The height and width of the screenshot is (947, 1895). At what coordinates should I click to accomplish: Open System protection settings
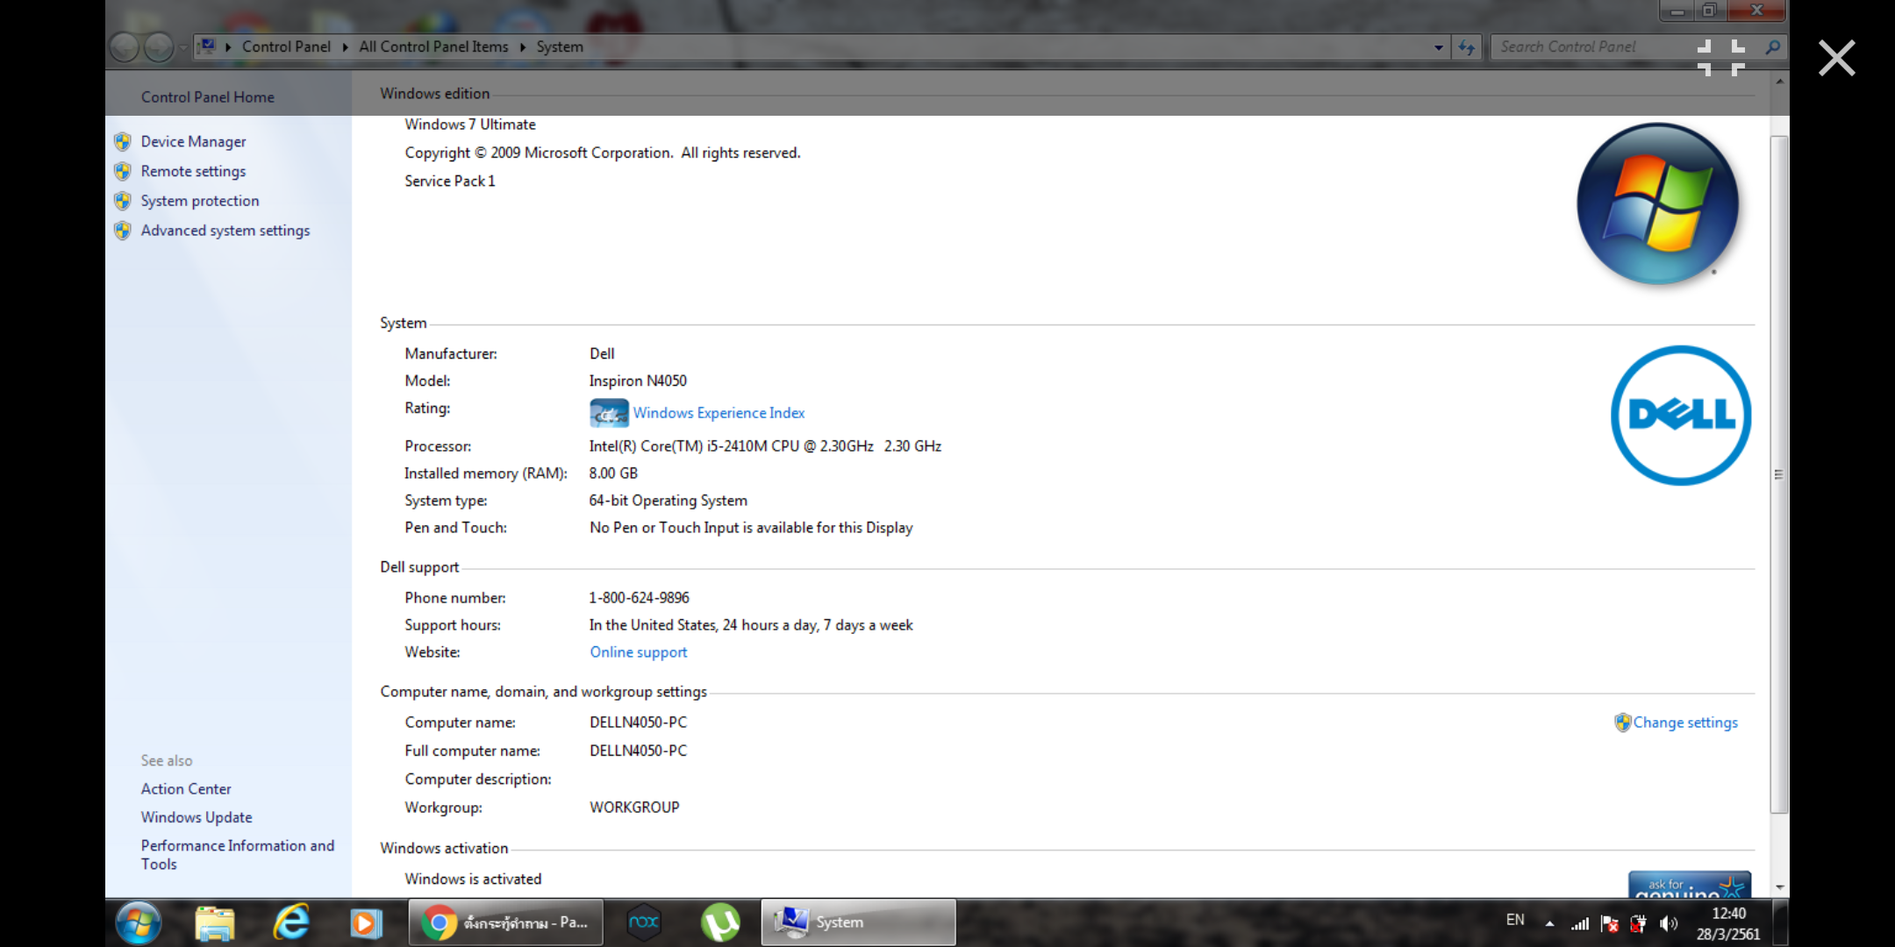click(200, 201)
